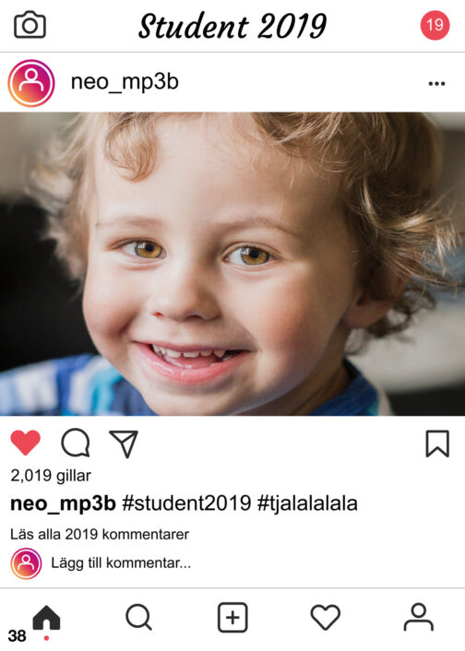Click the child photo in the post
Screen dimensions: 465x651
(x=232, y=264)
